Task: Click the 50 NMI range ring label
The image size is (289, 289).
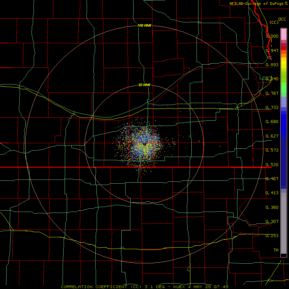Action: (x=144, y=85)
